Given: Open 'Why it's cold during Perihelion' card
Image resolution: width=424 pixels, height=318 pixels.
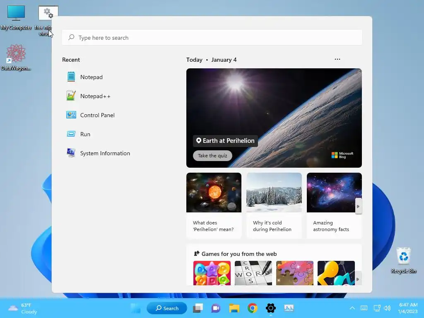Looking at the screenshot, I should pyautogui.click(x=274, y=205).
